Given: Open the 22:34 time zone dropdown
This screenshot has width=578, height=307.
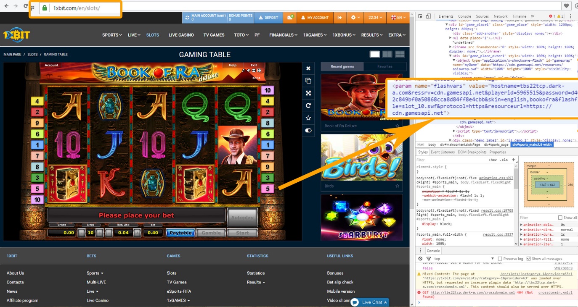Looking at the screenshot, I should 376,18.
